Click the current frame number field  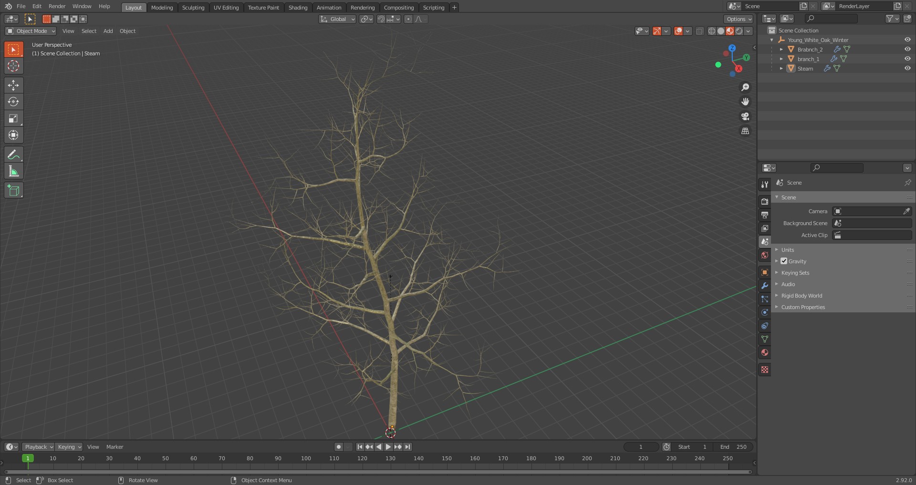[641, 447]
